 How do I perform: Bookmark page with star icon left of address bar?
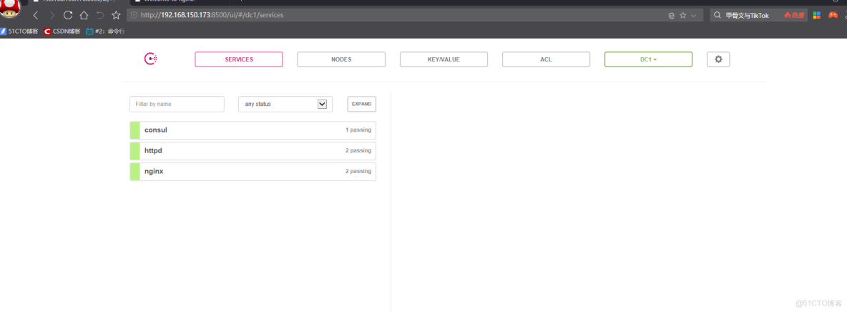(x=116, y=15)
